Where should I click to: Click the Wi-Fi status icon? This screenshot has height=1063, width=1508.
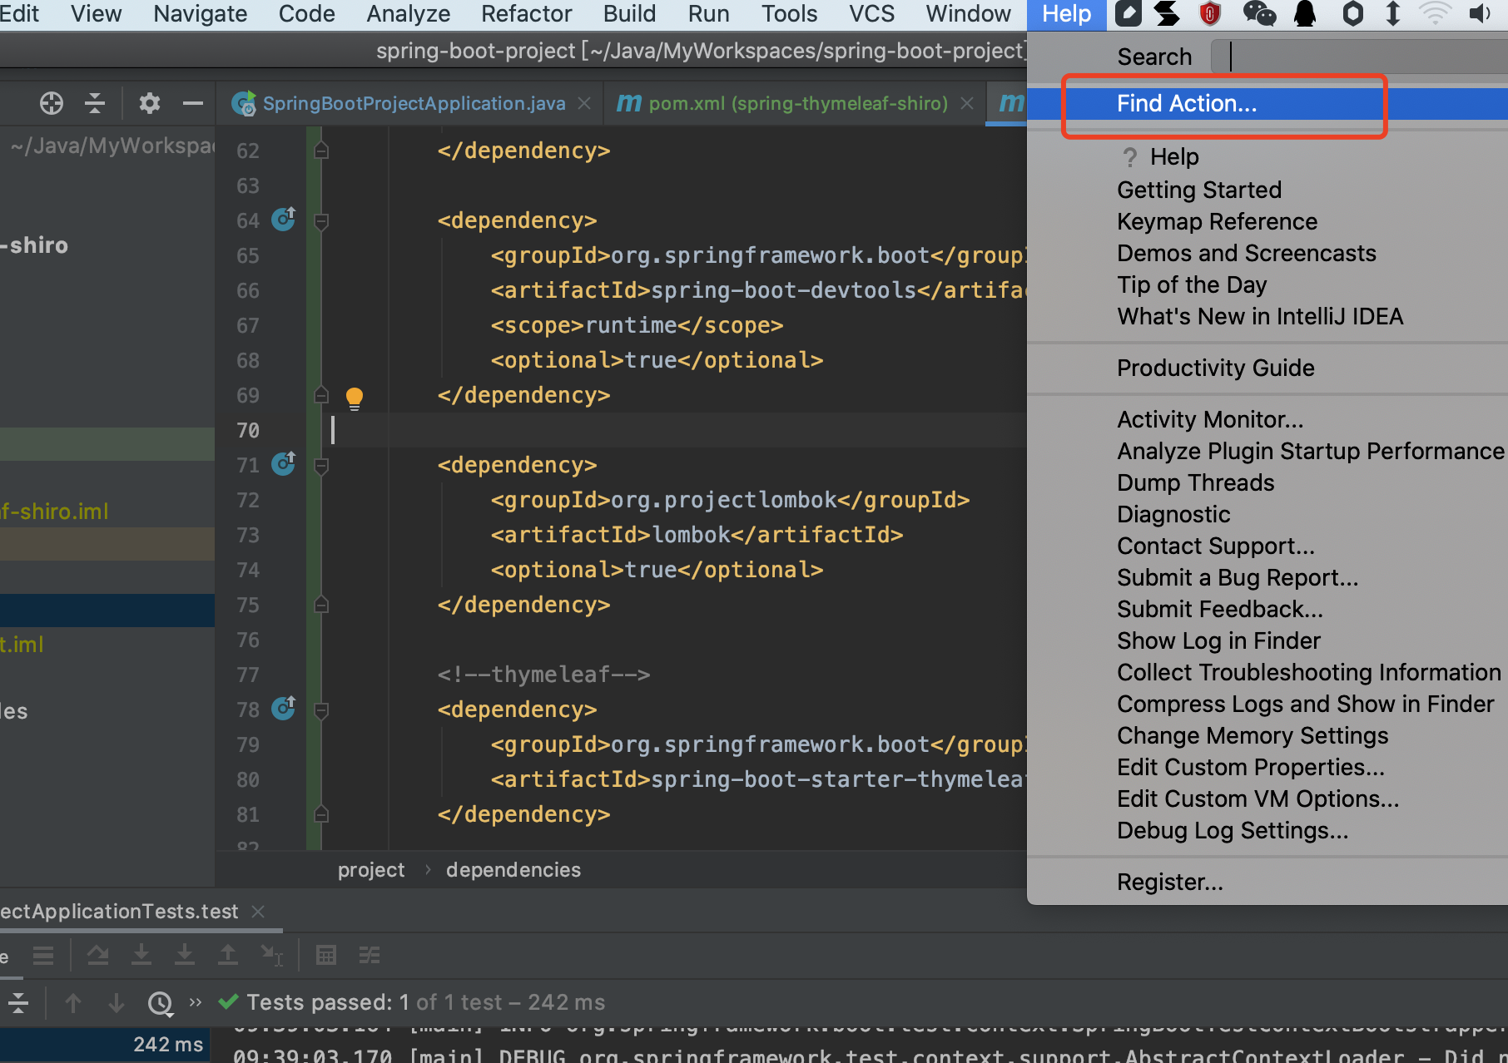(1436, 13)
